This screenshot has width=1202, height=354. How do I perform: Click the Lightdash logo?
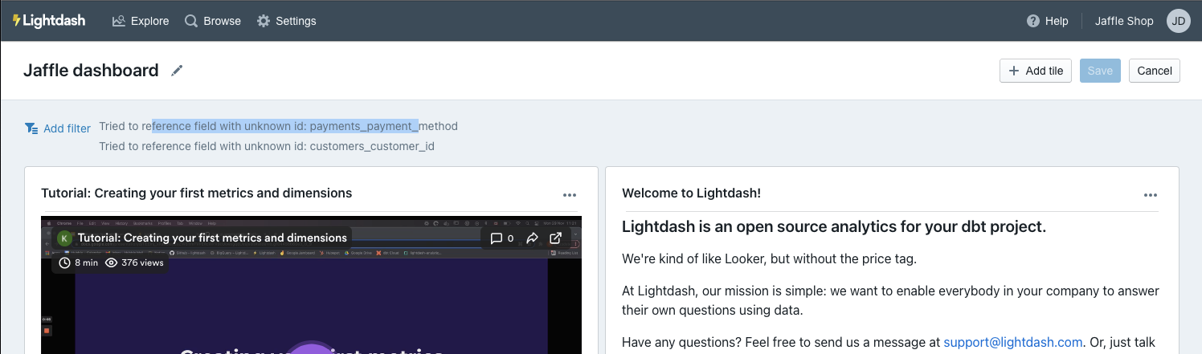(49, 21)
